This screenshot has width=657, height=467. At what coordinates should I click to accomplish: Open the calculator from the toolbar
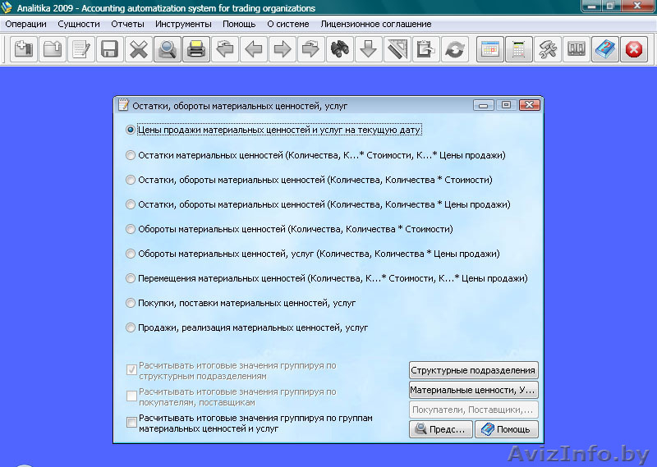tap(517, 50)
